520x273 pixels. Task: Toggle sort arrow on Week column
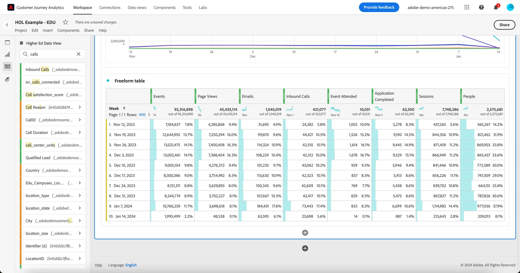[124, 108]
